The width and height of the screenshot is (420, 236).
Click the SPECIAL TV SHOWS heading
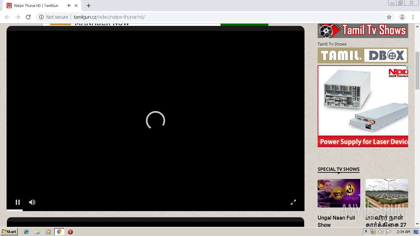pos(339,169)
